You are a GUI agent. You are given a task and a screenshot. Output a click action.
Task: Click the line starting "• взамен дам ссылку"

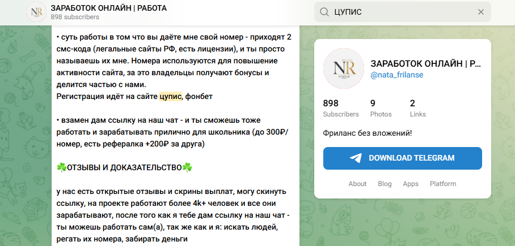(x=158, y=120)
